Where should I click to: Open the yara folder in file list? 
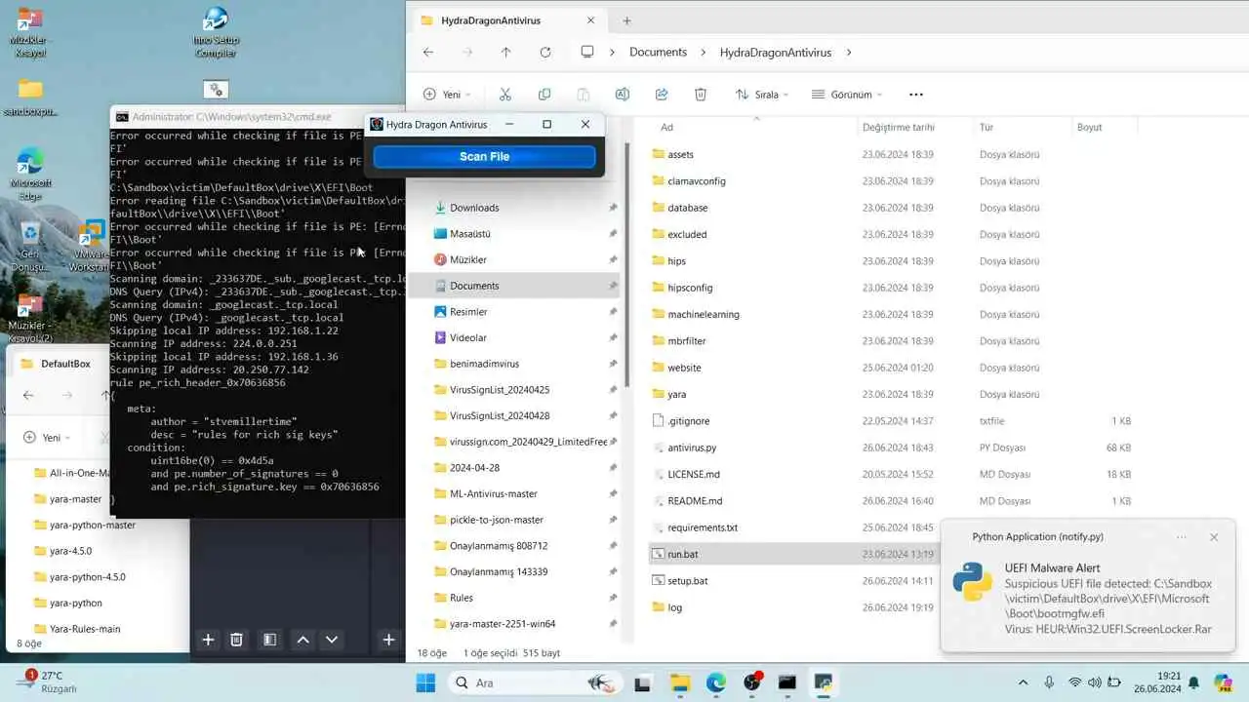[676, 394]
